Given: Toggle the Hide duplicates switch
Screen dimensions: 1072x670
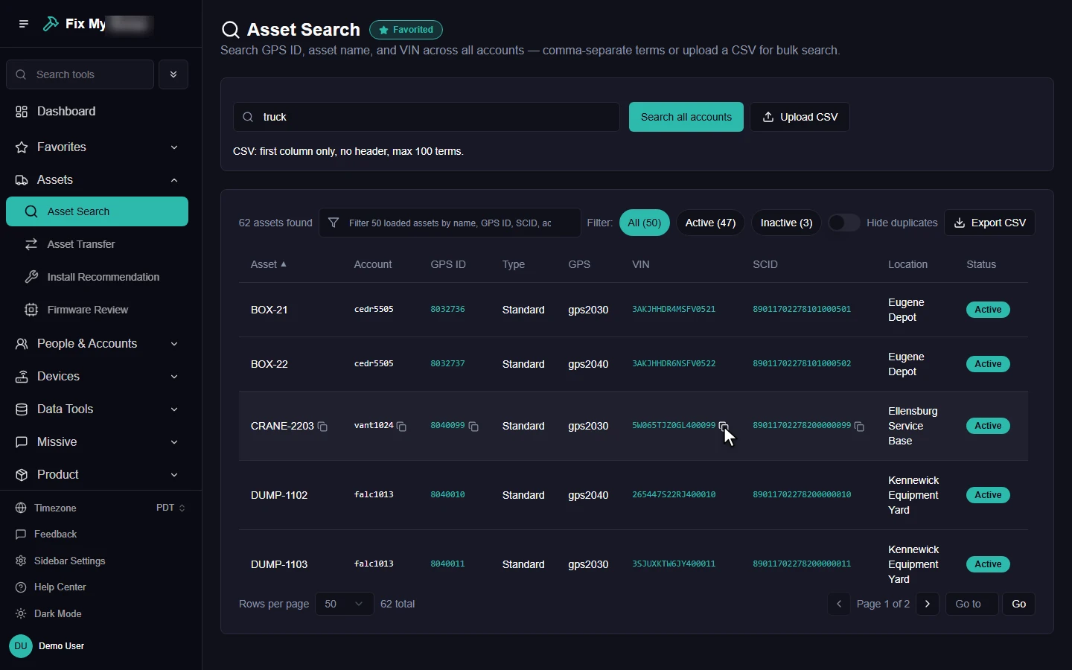Looking at the screenshot, I should 844,223.
